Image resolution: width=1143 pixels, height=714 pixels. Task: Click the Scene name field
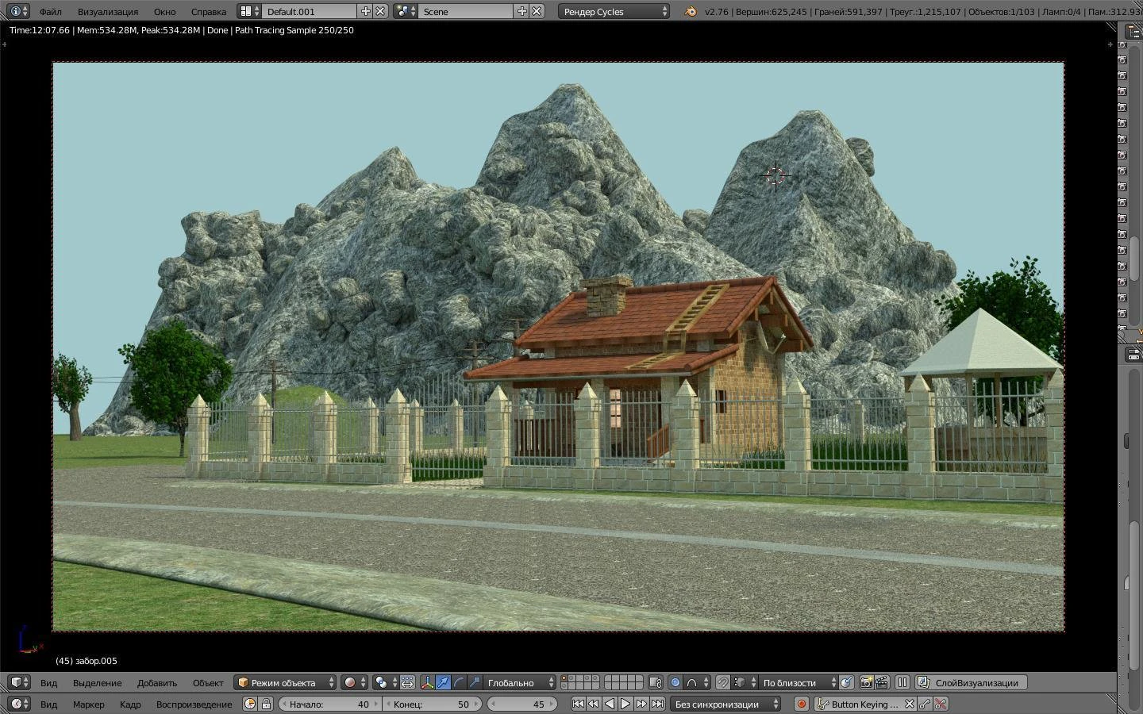tap(467, 11)
